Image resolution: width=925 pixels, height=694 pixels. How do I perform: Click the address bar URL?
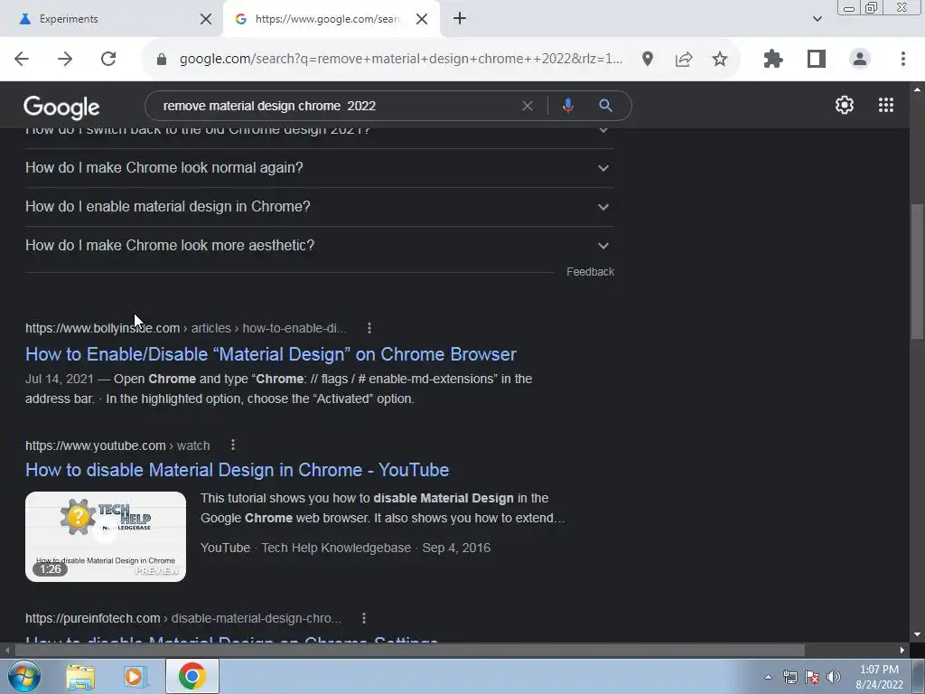401,59
